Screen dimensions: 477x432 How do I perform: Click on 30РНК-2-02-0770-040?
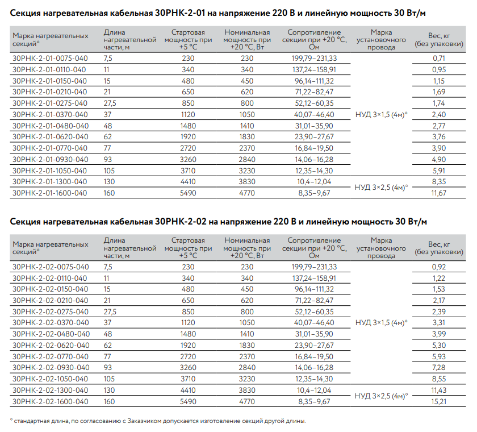tap(51, 357)
